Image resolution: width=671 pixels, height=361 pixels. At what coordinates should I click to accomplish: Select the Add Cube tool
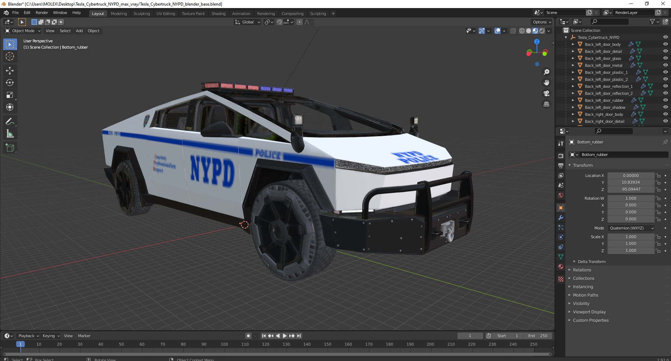10,148
